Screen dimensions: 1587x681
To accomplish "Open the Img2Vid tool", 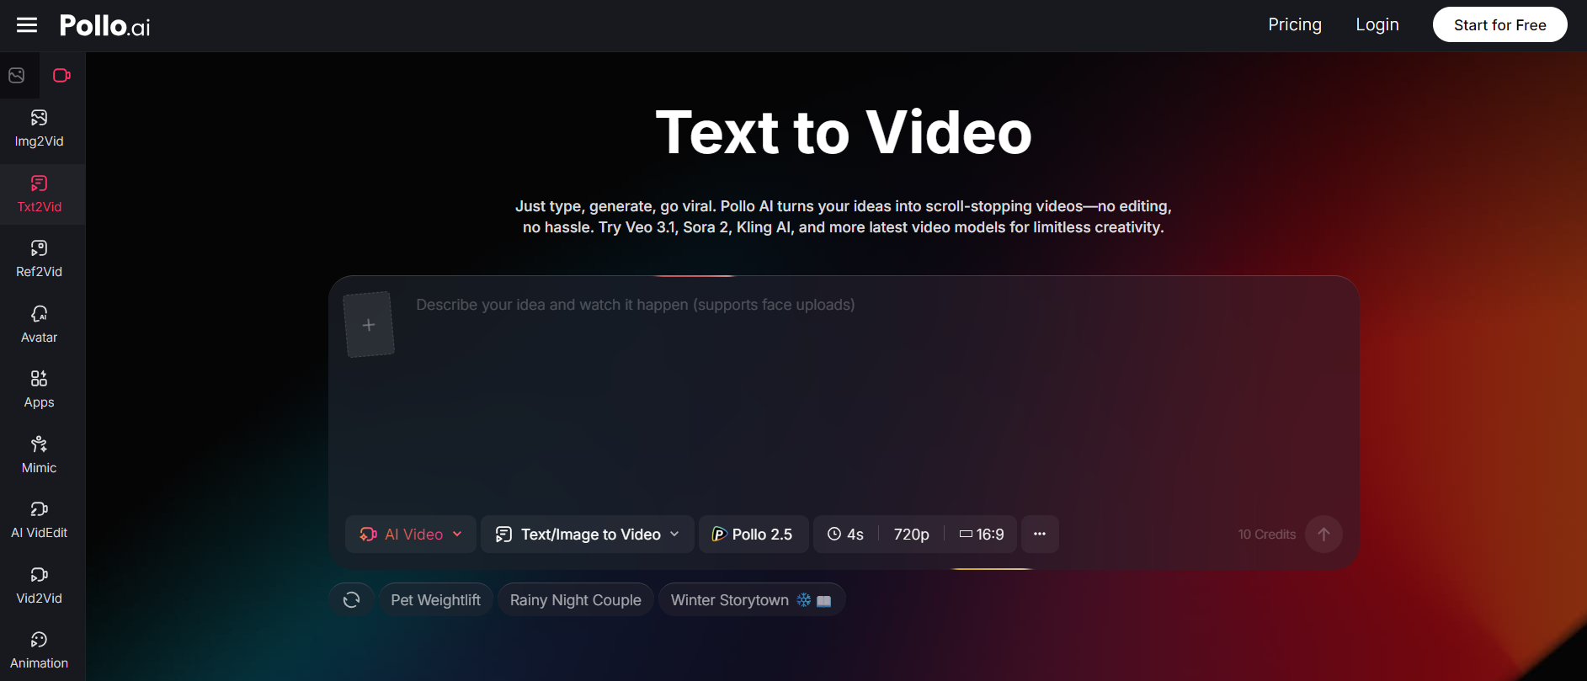I will coord(40,128).
